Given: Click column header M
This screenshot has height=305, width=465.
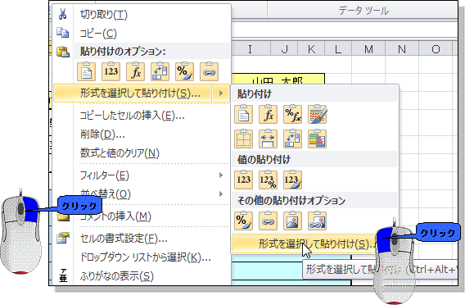Looking at the screenshot, I should pyautogui.click(x=368, y=48).
